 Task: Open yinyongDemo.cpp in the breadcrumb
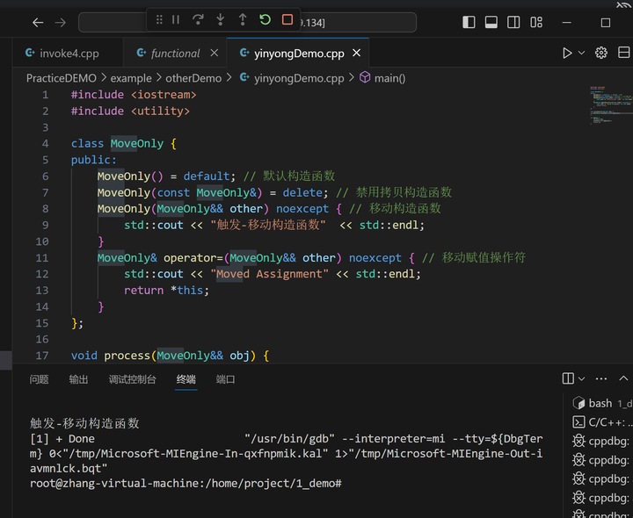[292, 78]
